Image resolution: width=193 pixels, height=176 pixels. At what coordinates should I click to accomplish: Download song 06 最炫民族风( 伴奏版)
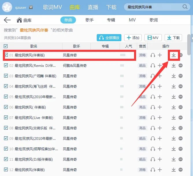point(174,107)
